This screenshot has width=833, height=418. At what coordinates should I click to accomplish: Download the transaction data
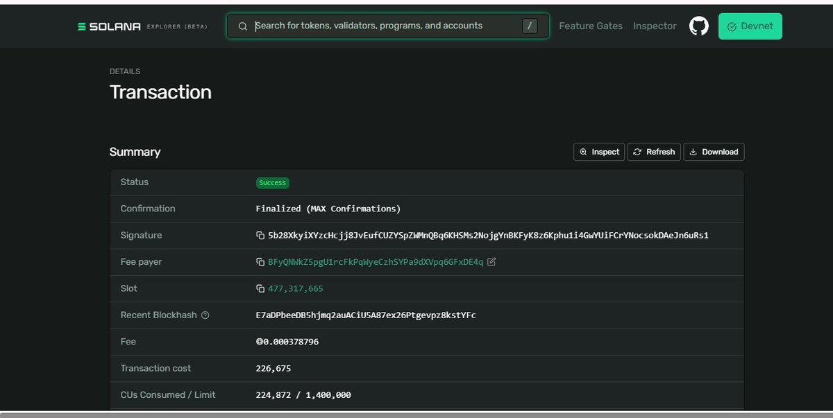(714, 152)
